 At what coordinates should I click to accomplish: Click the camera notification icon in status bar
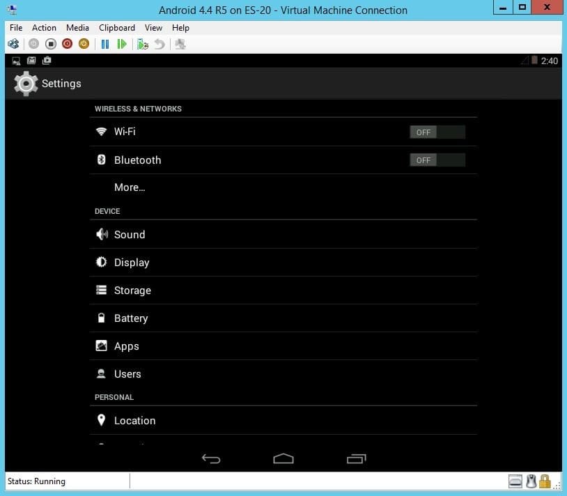click(x=47, y=61)
